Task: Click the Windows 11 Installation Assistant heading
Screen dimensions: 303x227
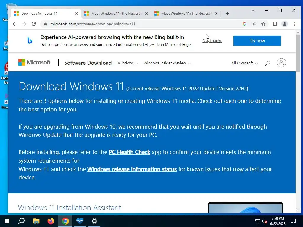Action: click(x=69, y=207)
